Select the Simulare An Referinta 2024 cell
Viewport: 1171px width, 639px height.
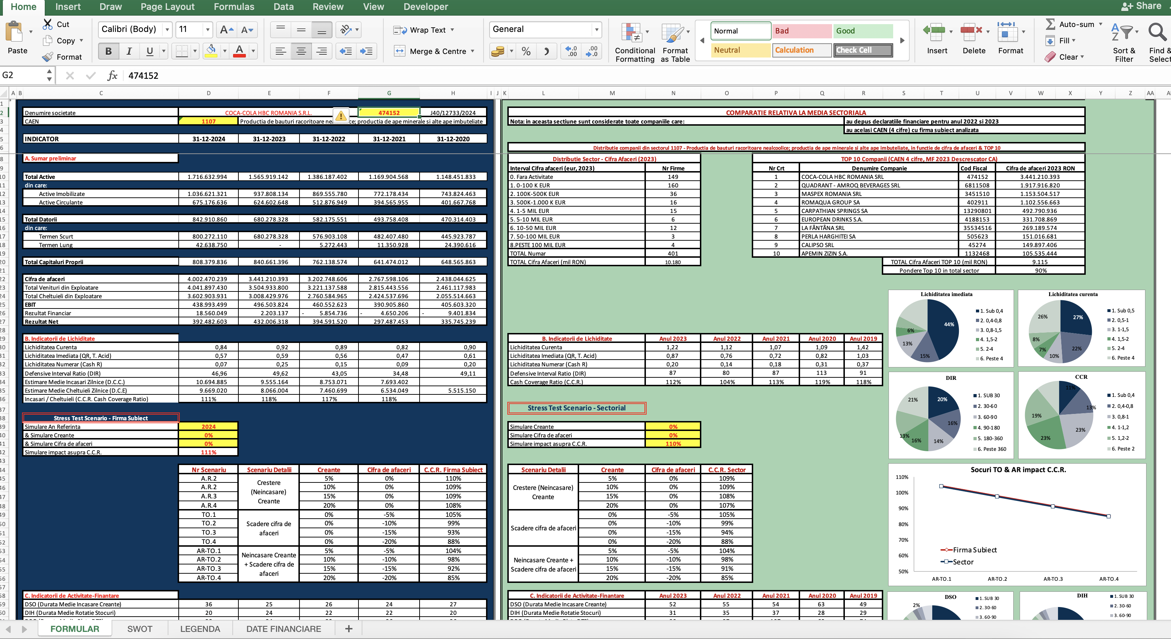coord(208,426)
